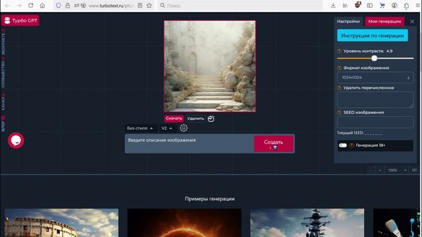Open the fiery sun eclipse example thumbnail

click(x=185, y=223)
